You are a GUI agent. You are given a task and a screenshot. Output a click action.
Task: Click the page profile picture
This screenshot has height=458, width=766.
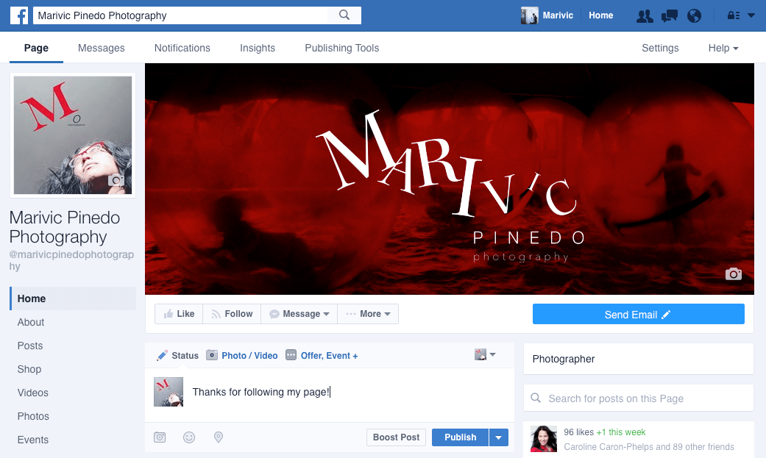(x=73, y=135)
